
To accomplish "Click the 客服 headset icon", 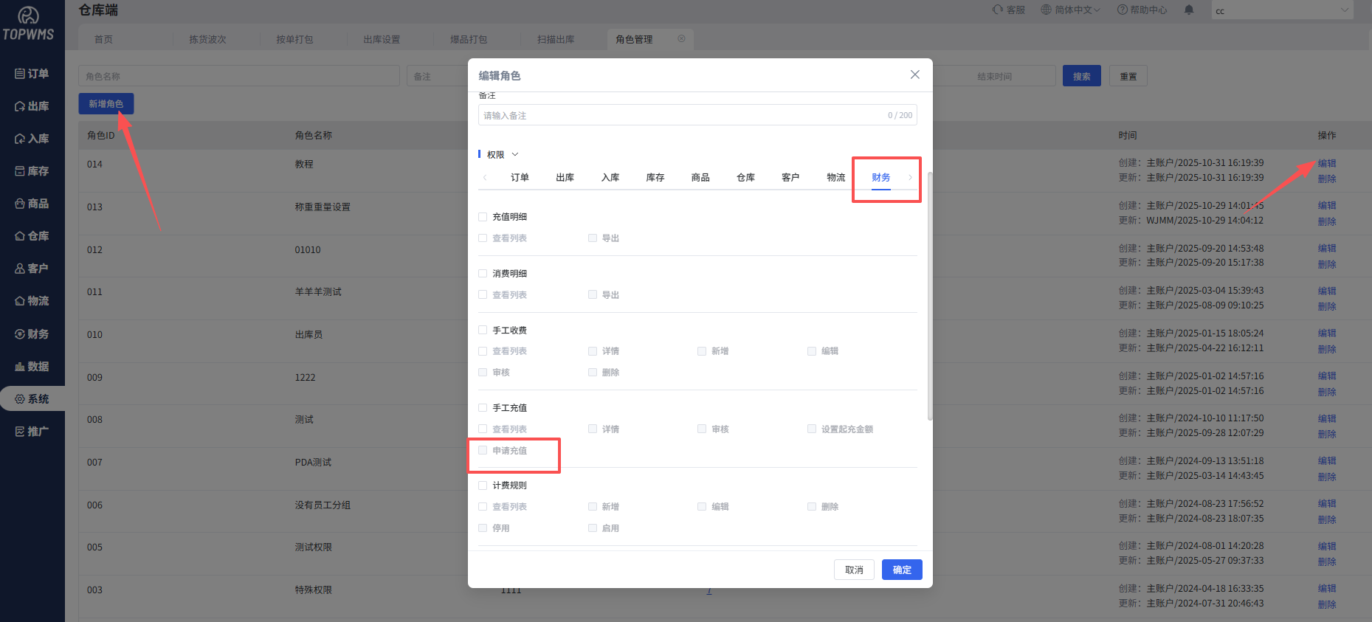I will pyautogui.click(x=998, y=10).
